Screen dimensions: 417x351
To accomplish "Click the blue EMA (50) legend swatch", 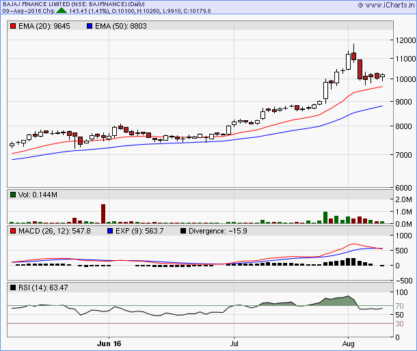I will [x=90, y=26].
